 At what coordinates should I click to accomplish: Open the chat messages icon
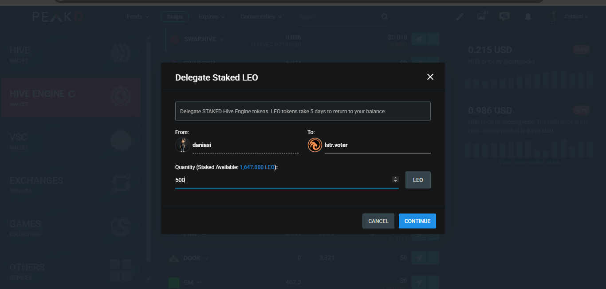pos(504,16)
